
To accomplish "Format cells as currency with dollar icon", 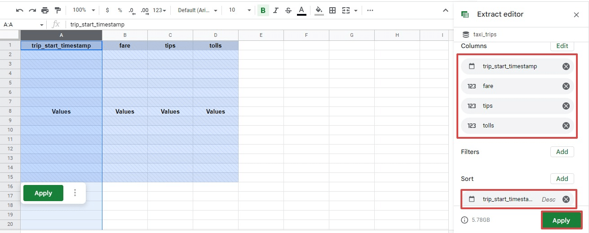I will (x=107, y=10).
